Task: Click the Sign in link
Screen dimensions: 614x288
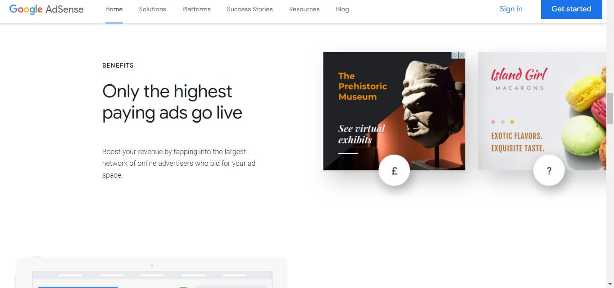Action: [511, 9]
